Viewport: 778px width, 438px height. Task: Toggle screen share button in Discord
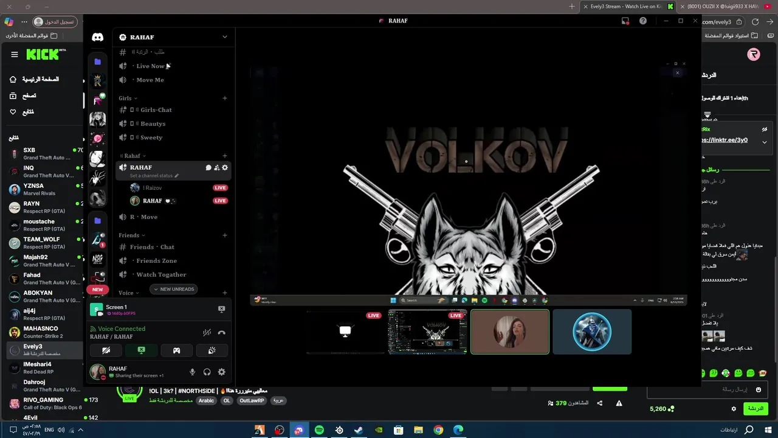pos(141,350)
